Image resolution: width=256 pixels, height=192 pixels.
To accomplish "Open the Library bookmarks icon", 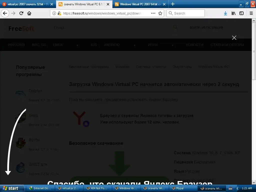I will (x=233, y=13).
